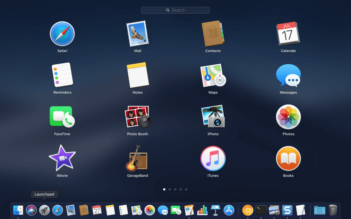Go to the fifth Launchpad page dot
The width and height of the screenshot is (351, 219).
click(x=186, y=189)
